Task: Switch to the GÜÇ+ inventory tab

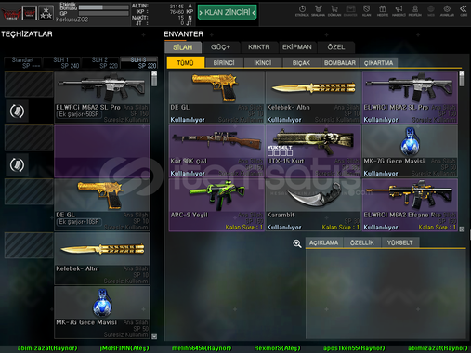Action: tap(220, 47)
